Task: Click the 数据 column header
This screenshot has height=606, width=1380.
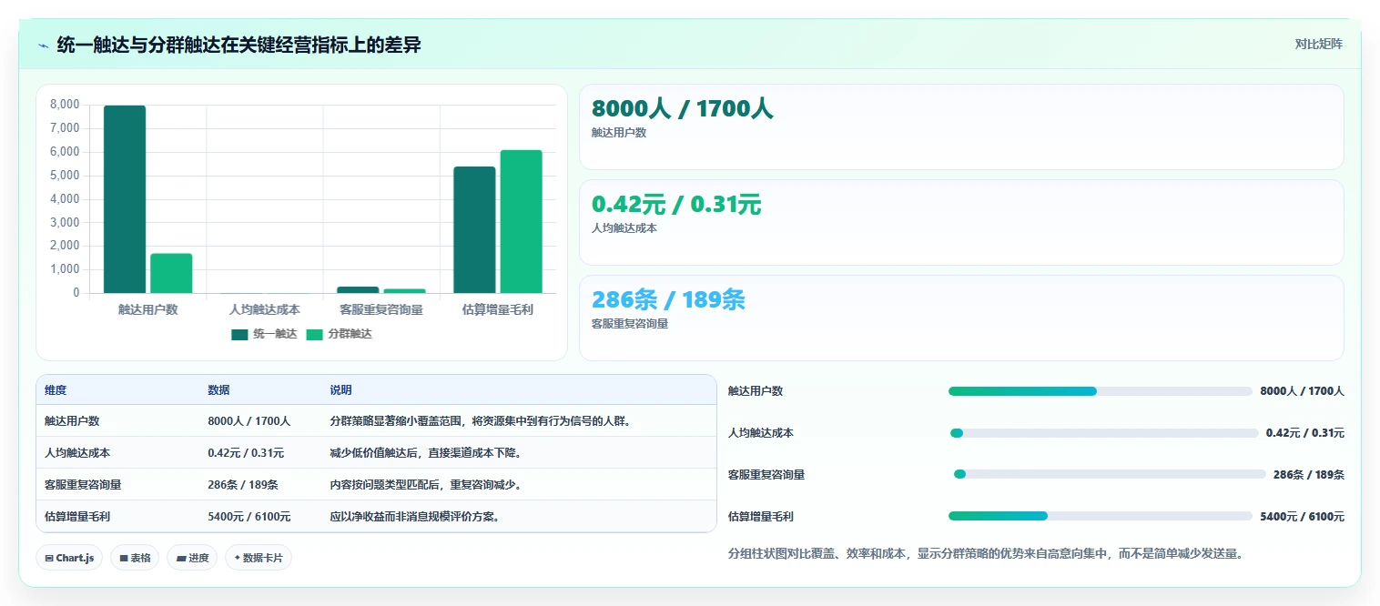Action: point(218,389)
